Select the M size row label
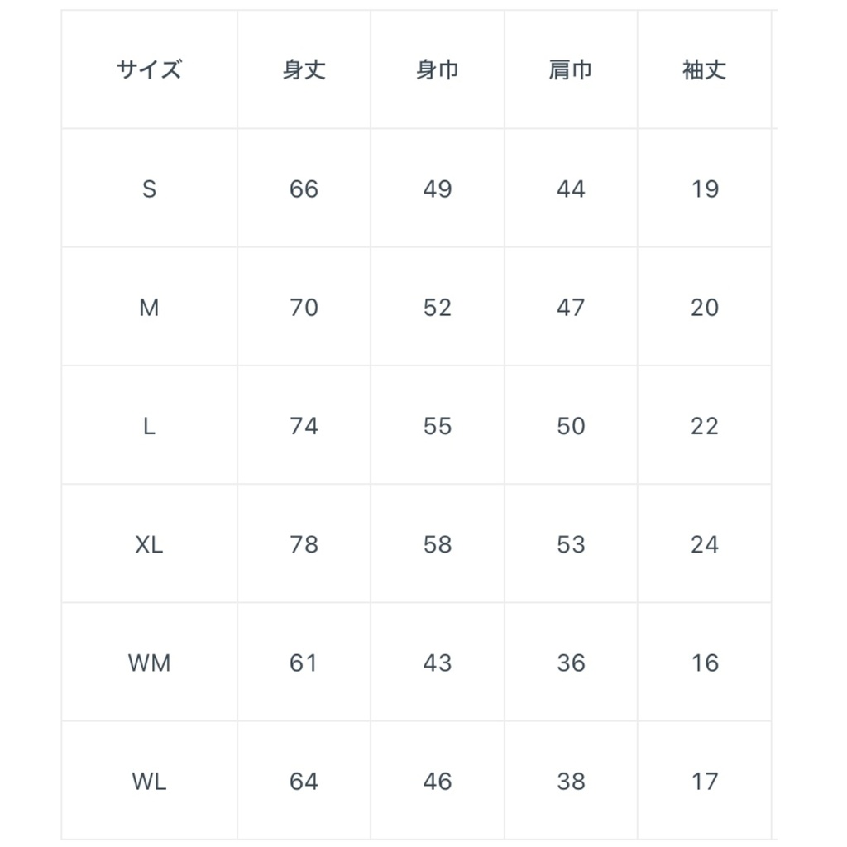Viewport: 847px width, 847px height. pos(149,308)
